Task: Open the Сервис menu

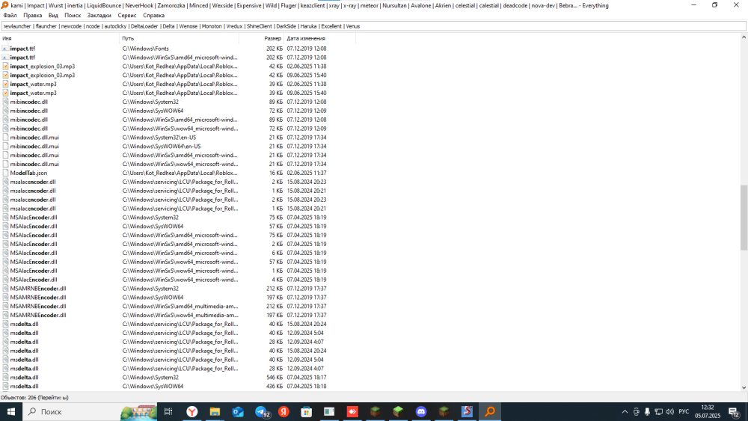Action: pos(127,15)
